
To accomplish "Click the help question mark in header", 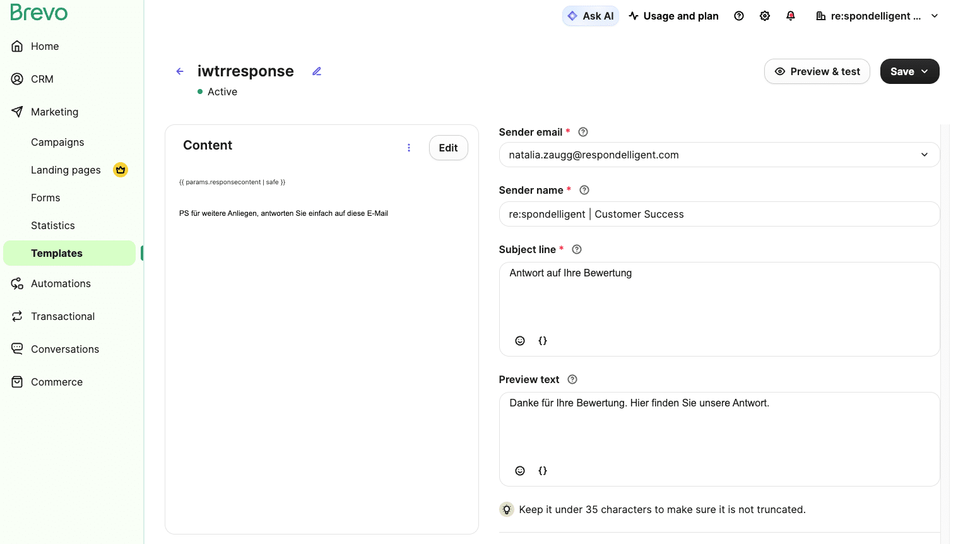I will pos(738,16).
